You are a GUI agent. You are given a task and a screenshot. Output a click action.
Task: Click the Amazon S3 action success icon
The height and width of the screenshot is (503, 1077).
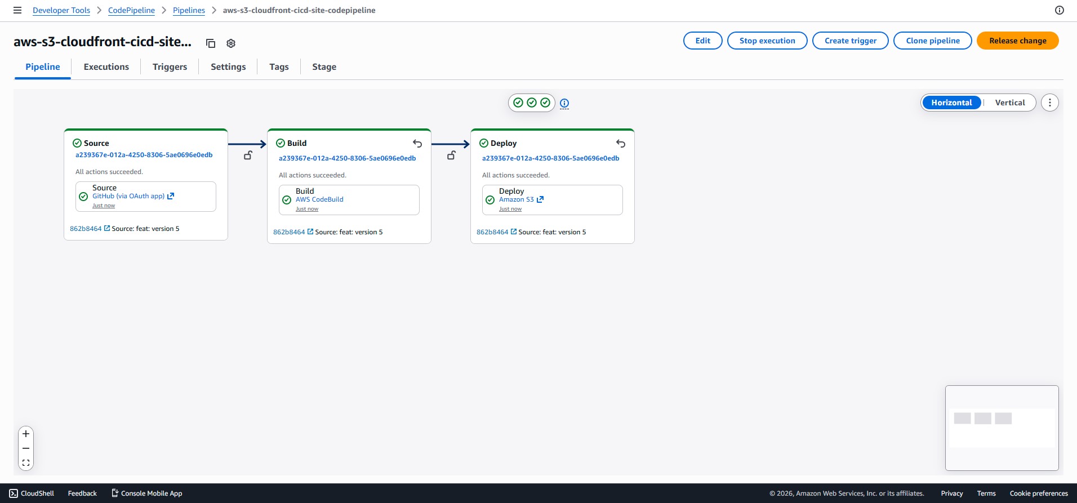click(490, 200)
